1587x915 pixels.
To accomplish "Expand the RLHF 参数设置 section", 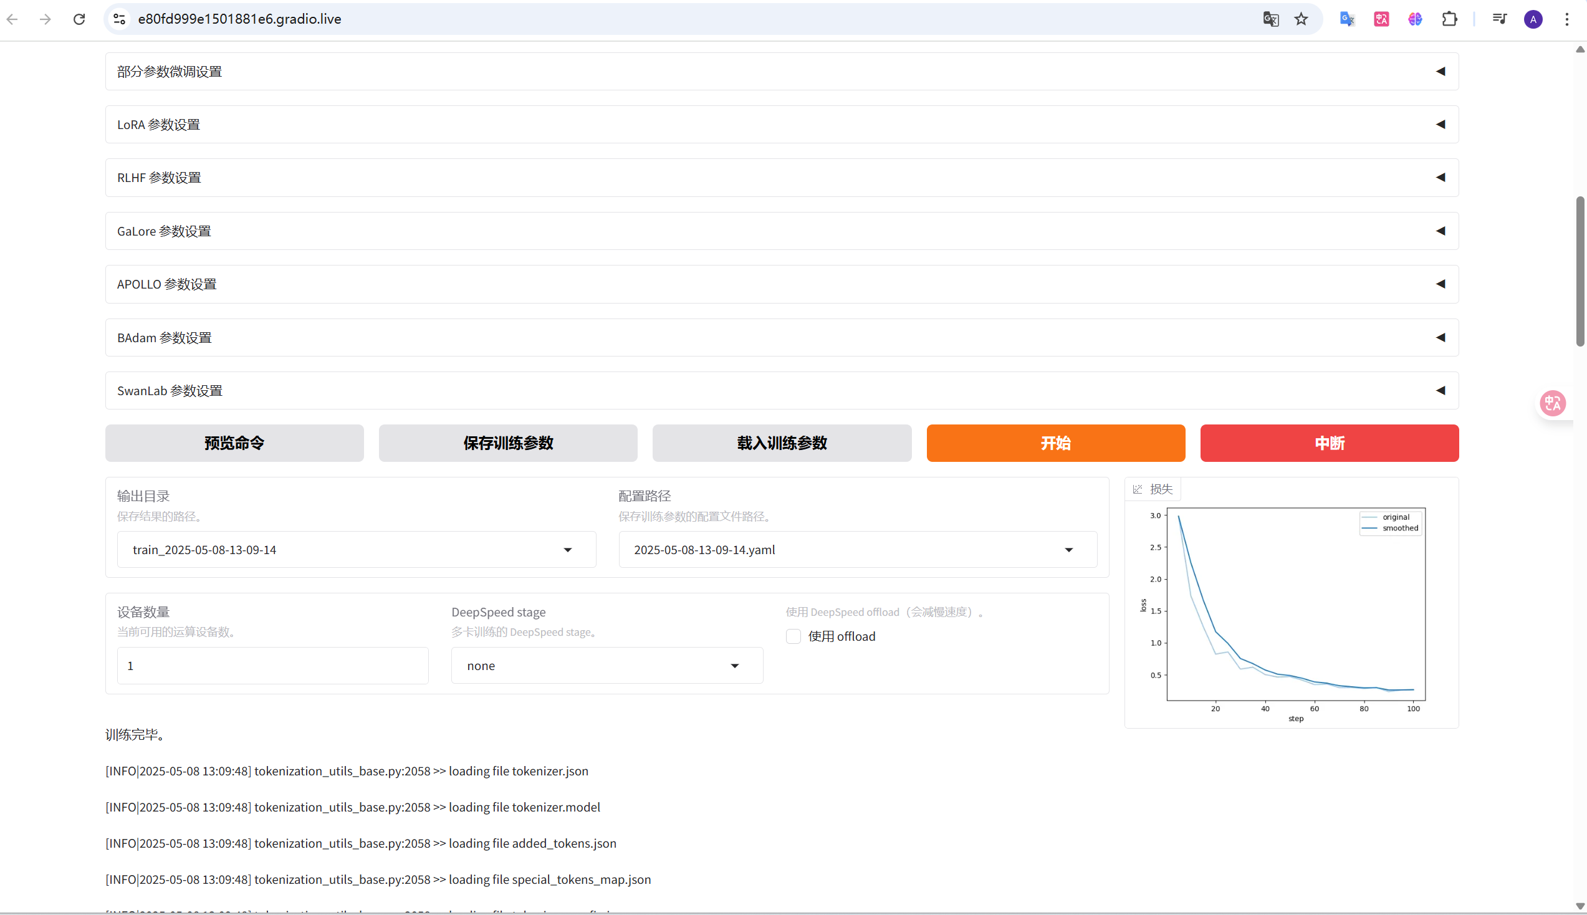I will click(782, 177).
